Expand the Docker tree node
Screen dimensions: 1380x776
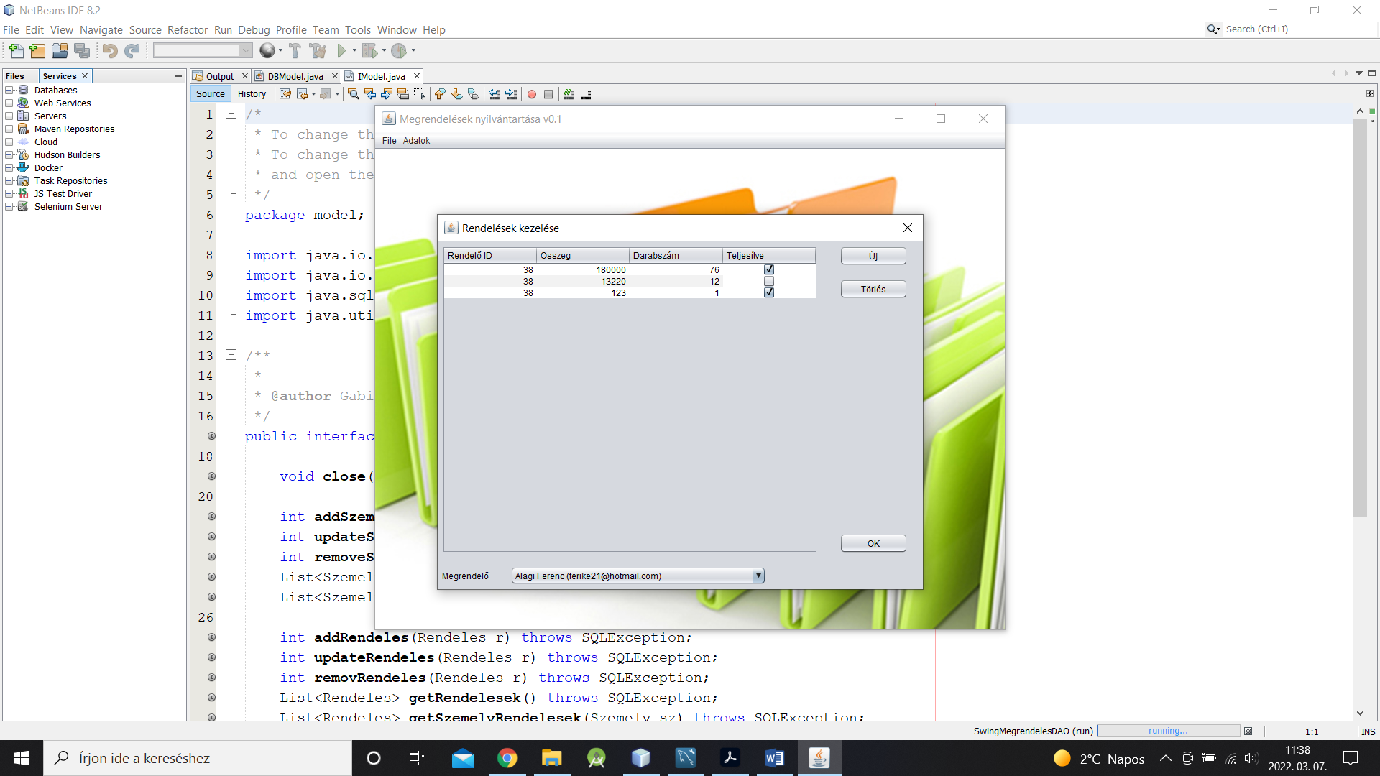[9, 167]
